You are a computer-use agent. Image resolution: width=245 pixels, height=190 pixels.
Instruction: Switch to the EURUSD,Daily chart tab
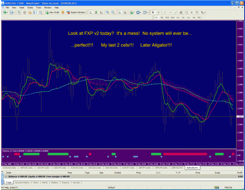click(10, 168)
